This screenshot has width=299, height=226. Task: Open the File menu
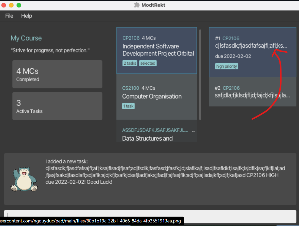click(9, 16)
